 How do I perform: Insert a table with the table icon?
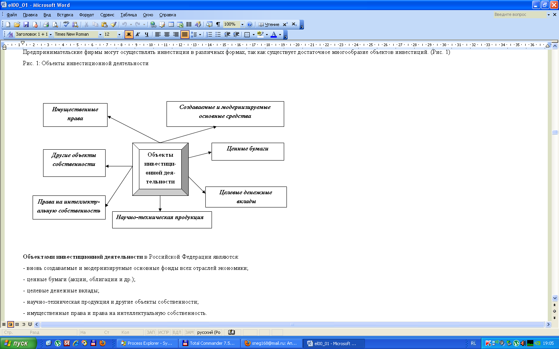[171, 24]
